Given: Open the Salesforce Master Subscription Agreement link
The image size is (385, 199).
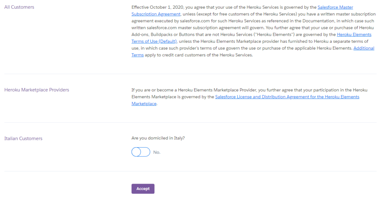Looking at the screenshot, I should [x=335, y=7].
